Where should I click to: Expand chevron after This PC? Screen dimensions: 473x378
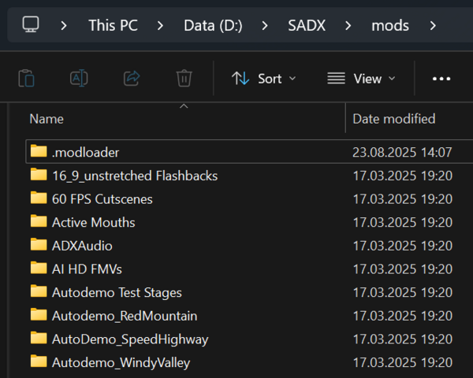tap(161, 26)
